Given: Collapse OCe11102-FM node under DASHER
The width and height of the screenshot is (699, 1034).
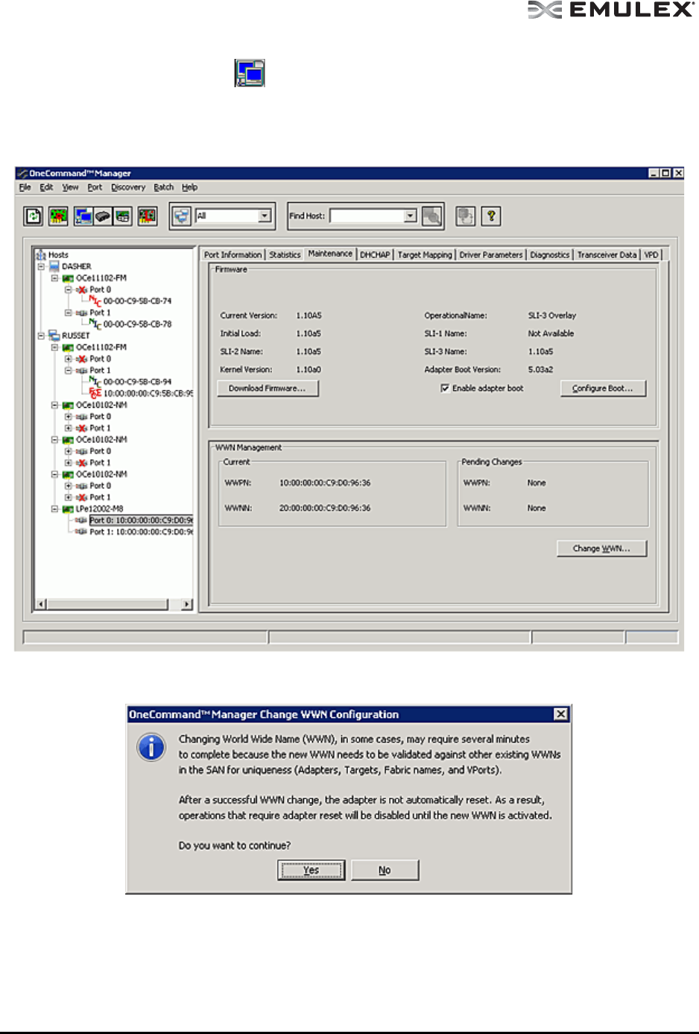Looking at the screenshot, I should pyautogui.click(x=54, y=278).
